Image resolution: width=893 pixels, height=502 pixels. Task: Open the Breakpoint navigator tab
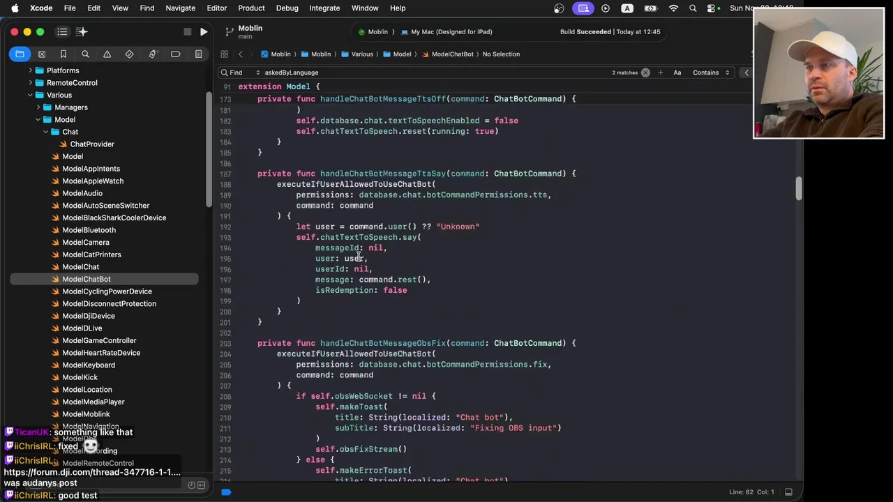(x=175, y=54)
